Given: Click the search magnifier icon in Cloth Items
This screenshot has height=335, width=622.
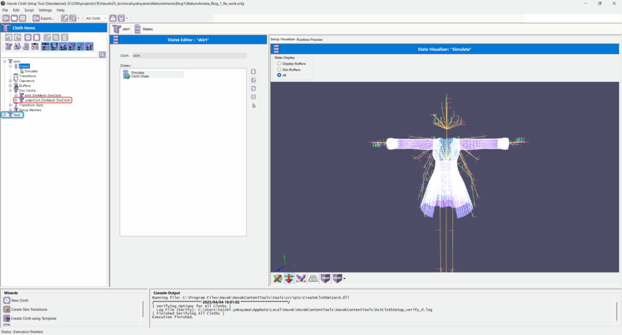Looking at the screenshot, I should click(x=102, y=55).
